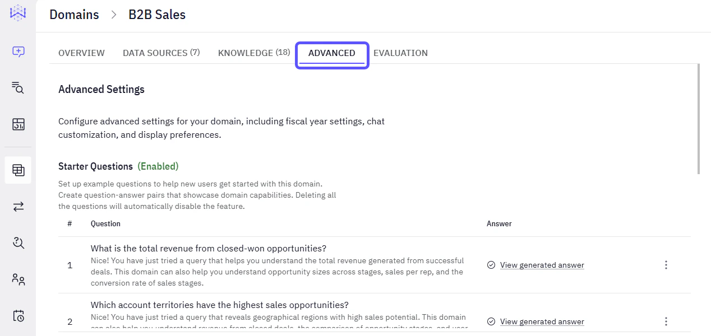The image size is (711, 336).
Task: Click question 'What is the total revenue from closed-won opportunities?'
Action: [x=209, y=248]
